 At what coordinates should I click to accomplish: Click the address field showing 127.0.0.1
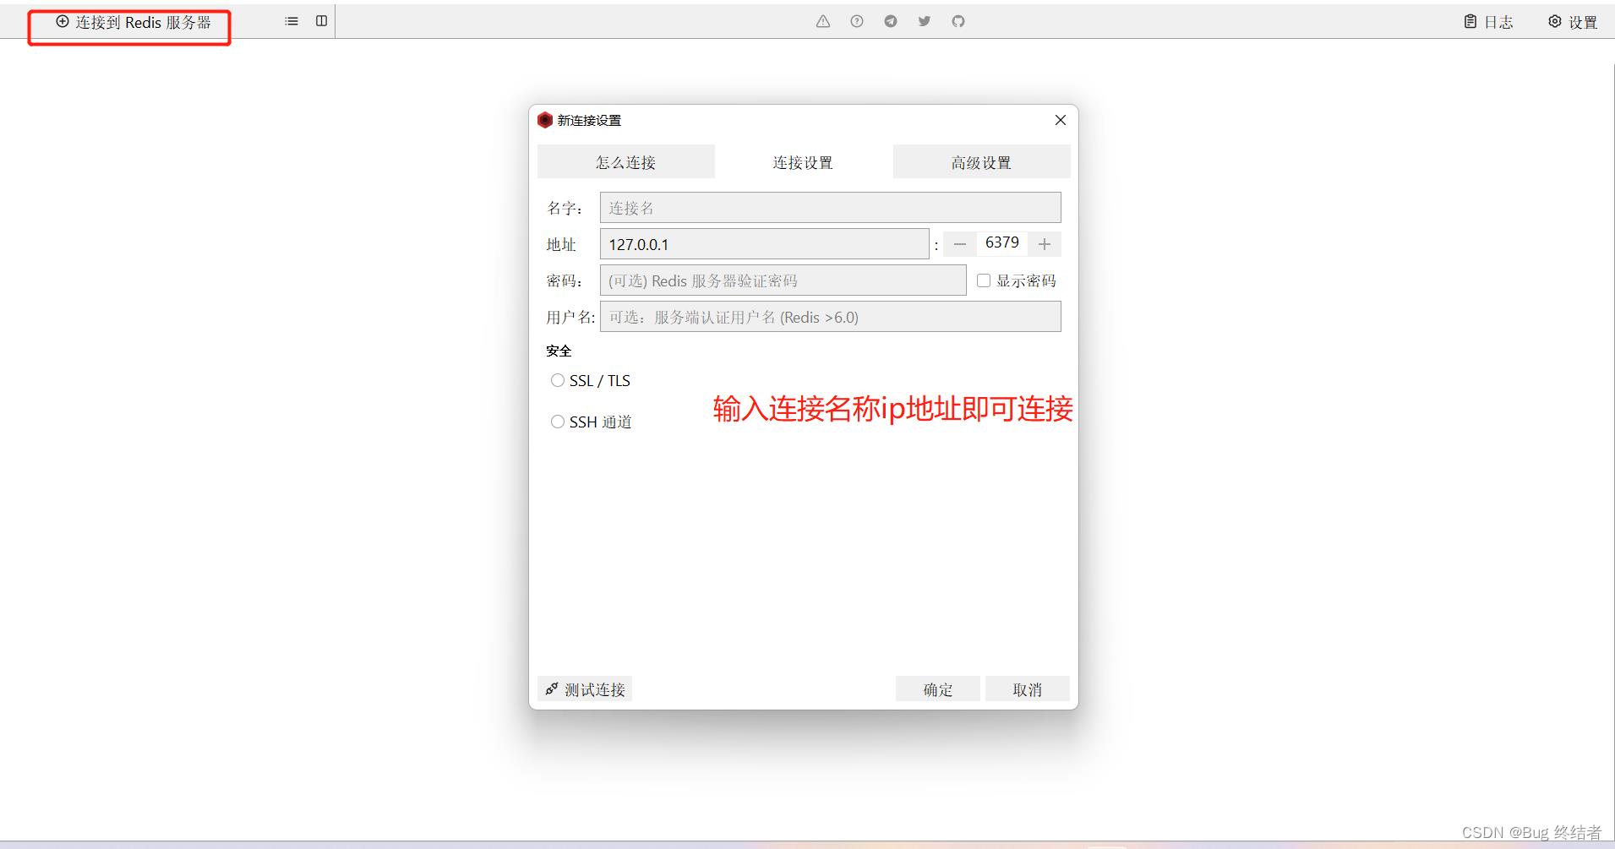(765, 244)
